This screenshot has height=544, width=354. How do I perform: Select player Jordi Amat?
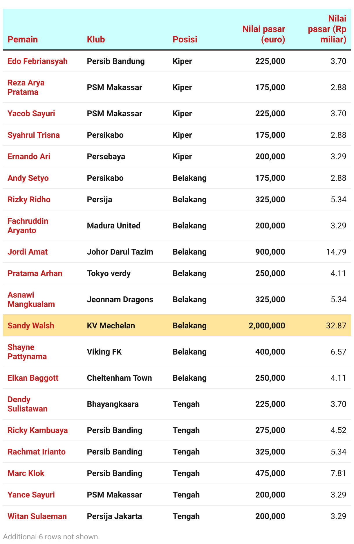click(28, 252)
